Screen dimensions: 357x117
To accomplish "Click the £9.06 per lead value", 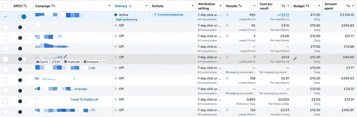I will 285,36.
